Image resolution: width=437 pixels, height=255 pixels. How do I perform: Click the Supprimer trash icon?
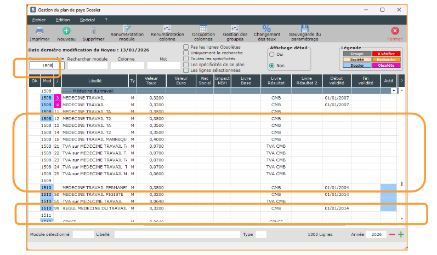pyautogui.click(x=93, y=31)
